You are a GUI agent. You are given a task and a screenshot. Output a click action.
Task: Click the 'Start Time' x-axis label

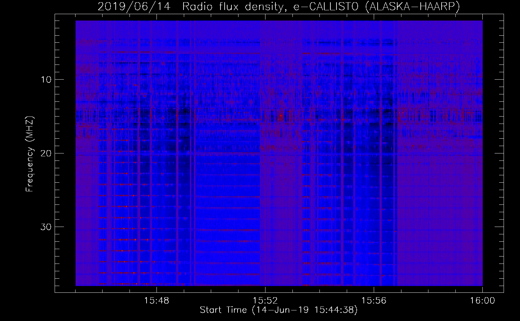tap(279, 310)
